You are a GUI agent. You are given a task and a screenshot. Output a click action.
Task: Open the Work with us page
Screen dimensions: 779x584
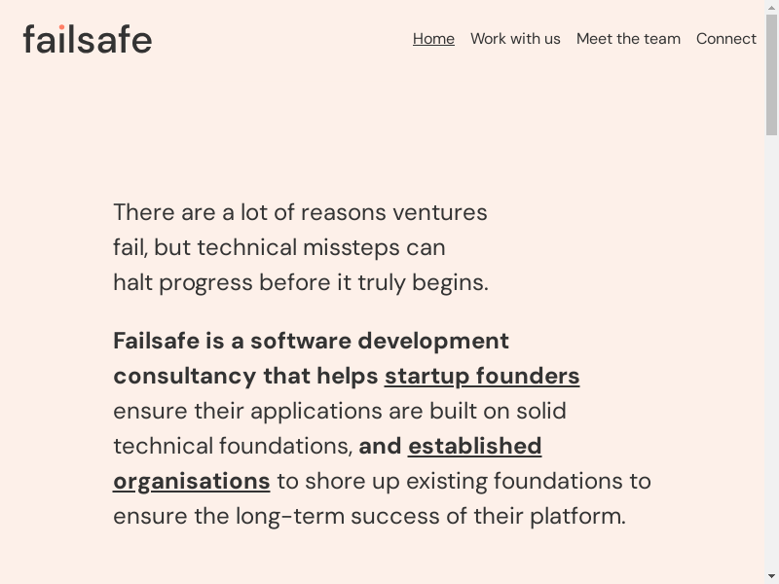click(515, 39)
